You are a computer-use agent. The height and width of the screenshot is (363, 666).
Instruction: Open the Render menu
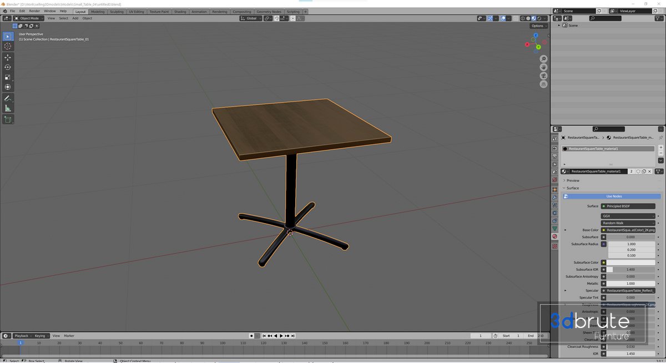[x=34, y=11]
